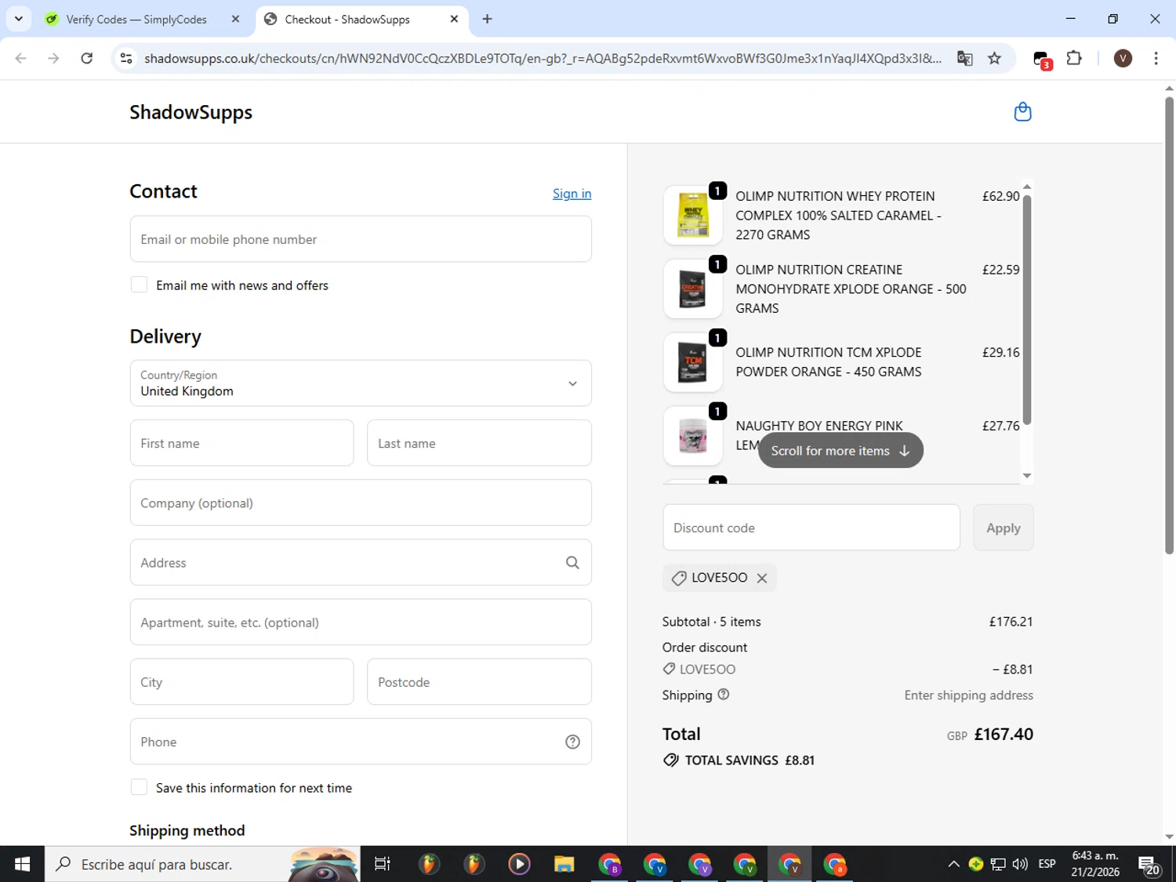This screenshot has width=1176, height=882.
Task: Click the phone field help icon
Action: (x=572, y=742)
